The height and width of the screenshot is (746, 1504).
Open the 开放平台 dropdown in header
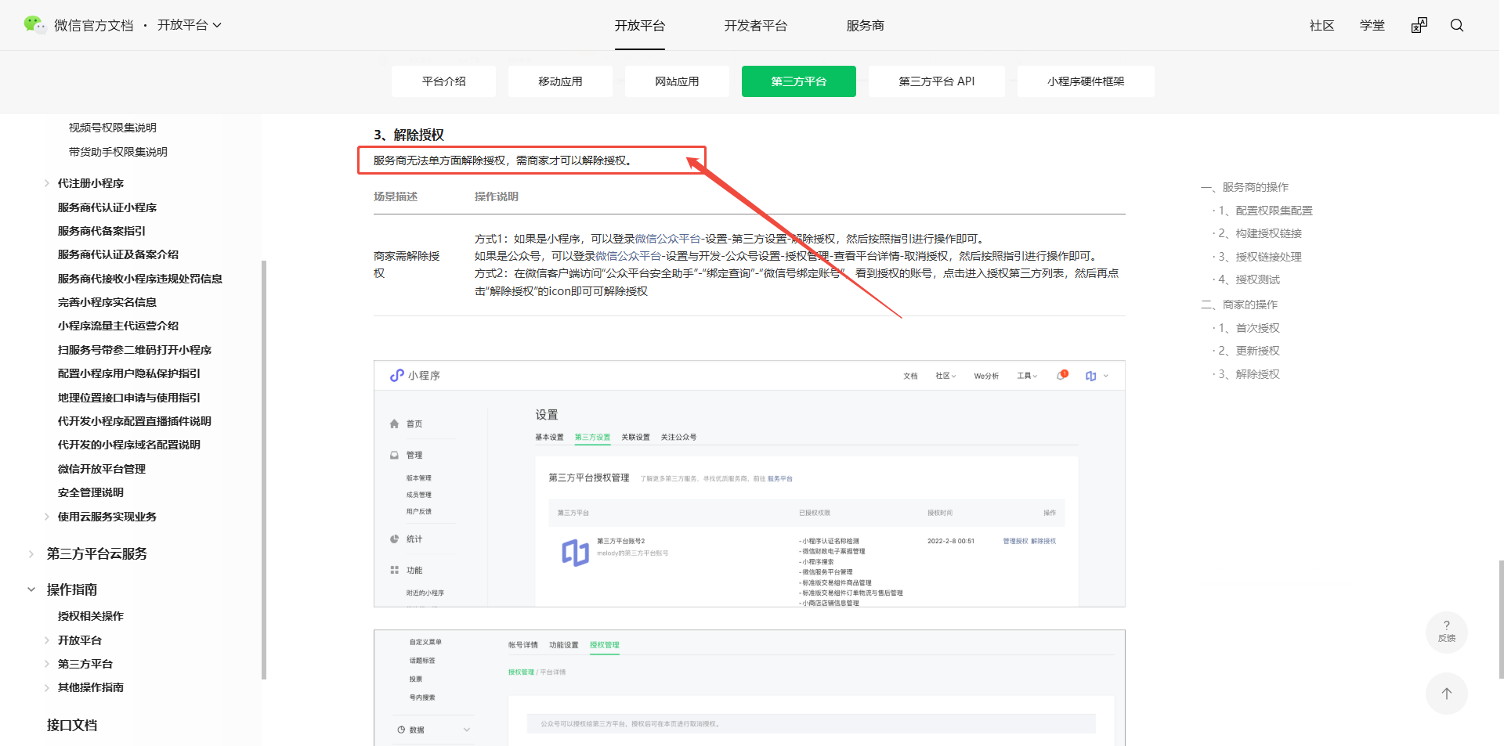coord(190,25)
